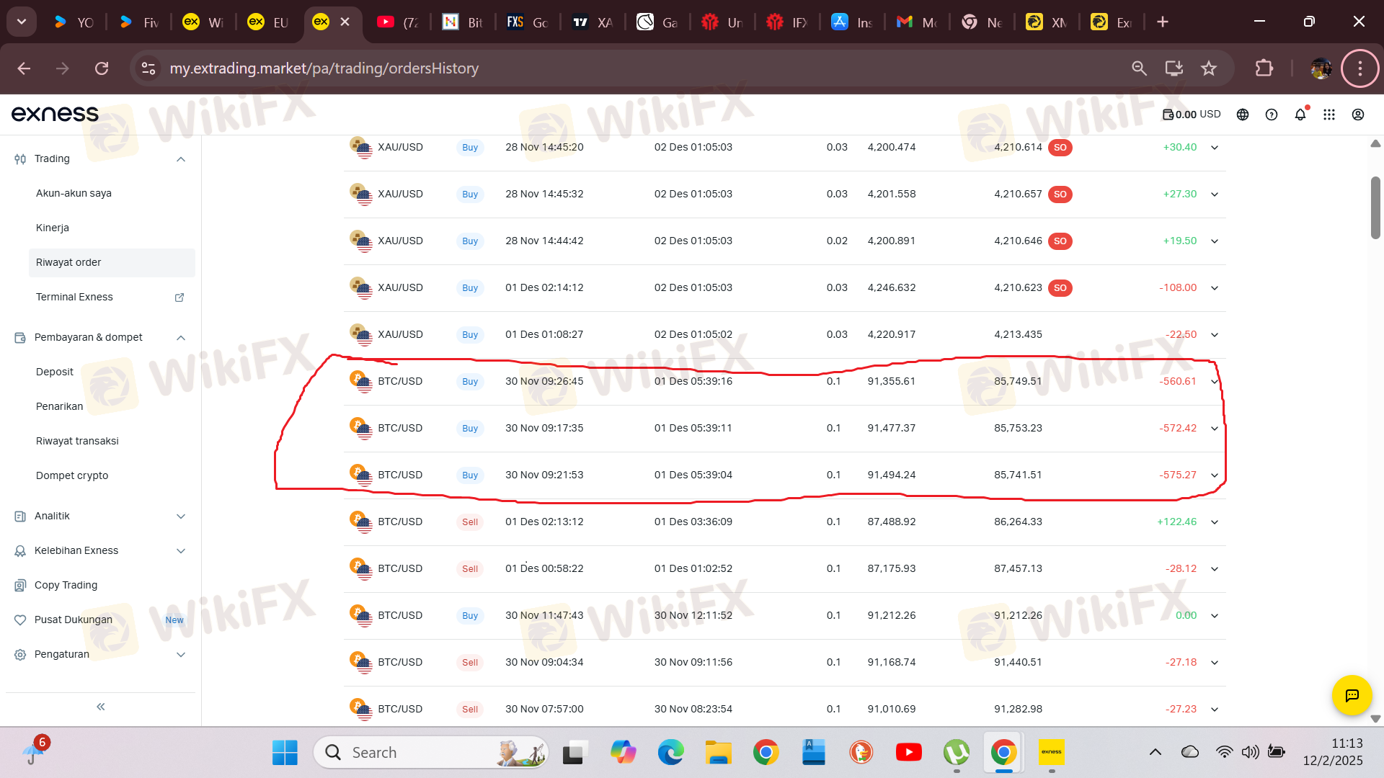
Task: Bookmark page with the star icon
Action: (x=1209, y=68)
